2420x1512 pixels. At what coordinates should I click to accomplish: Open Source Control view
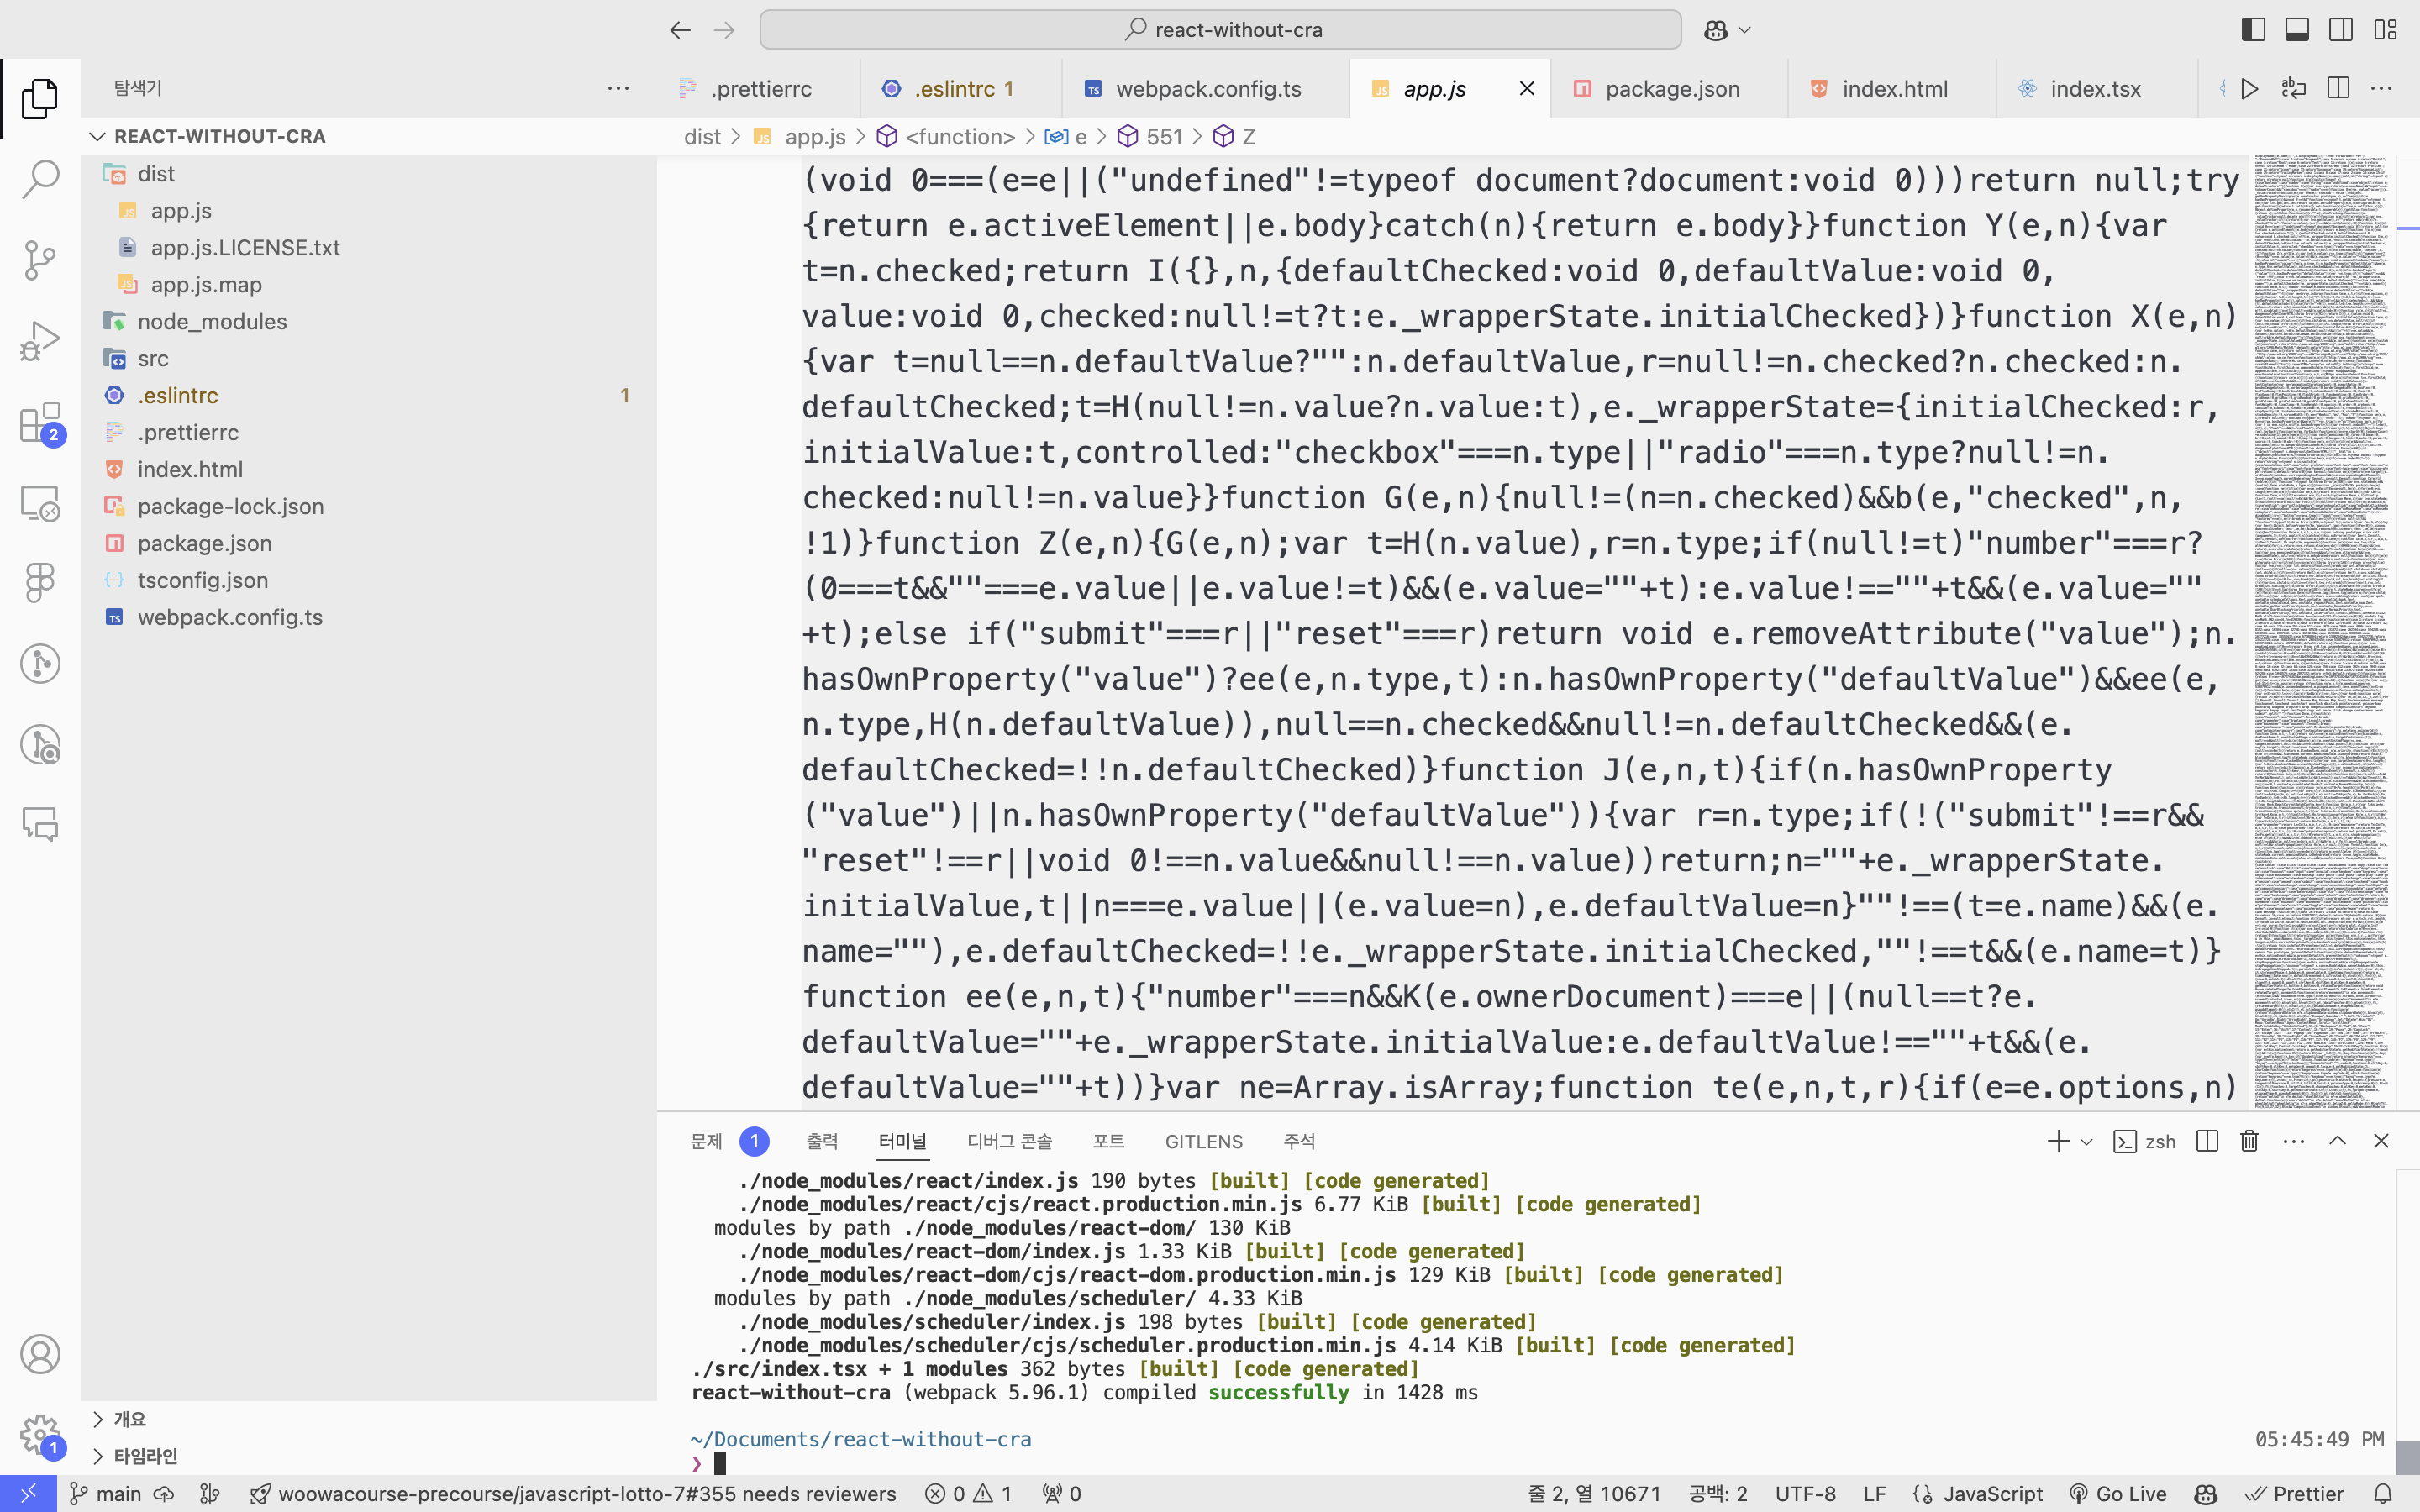coord(40,260)
